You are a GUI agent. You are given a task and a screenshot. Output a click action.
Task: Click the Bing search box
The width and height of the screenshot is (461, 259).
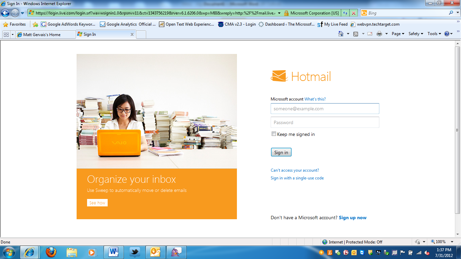click(x=408, y=13)
